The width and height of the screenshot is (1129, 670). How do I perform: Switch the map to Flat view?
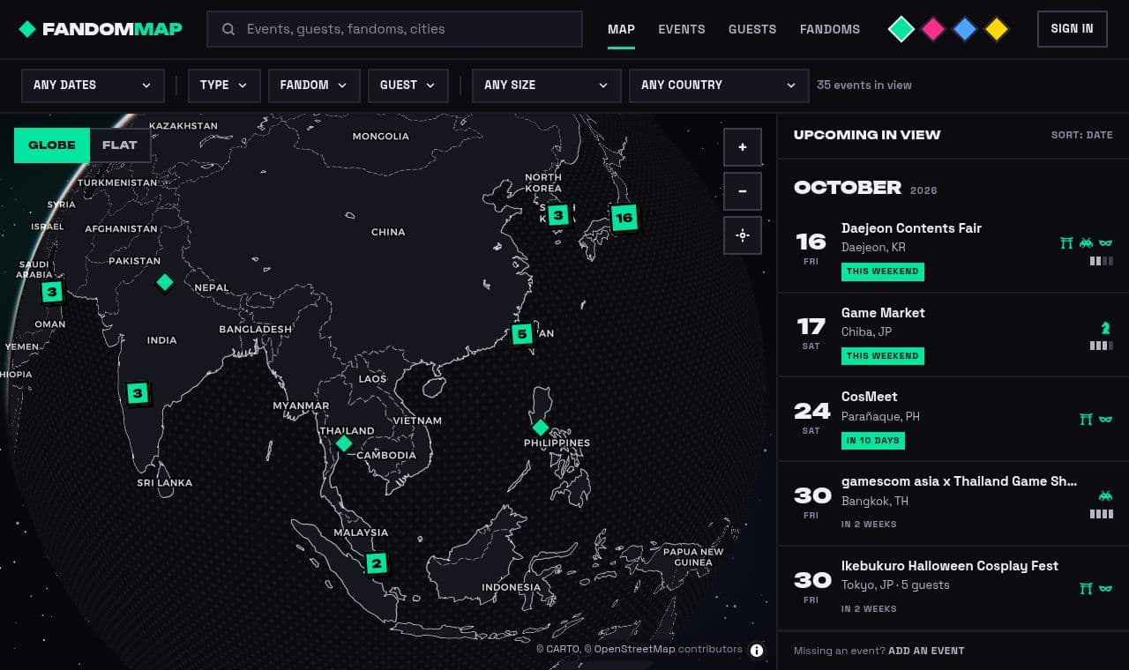coord(120,145)
